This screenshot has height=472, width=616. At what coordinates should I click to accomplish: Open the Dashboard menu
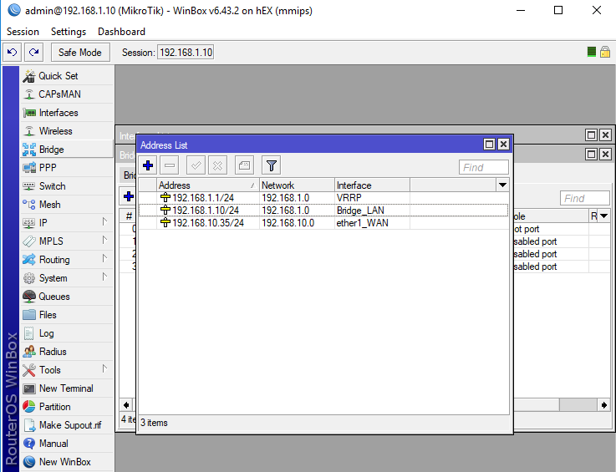pos(121,32)
